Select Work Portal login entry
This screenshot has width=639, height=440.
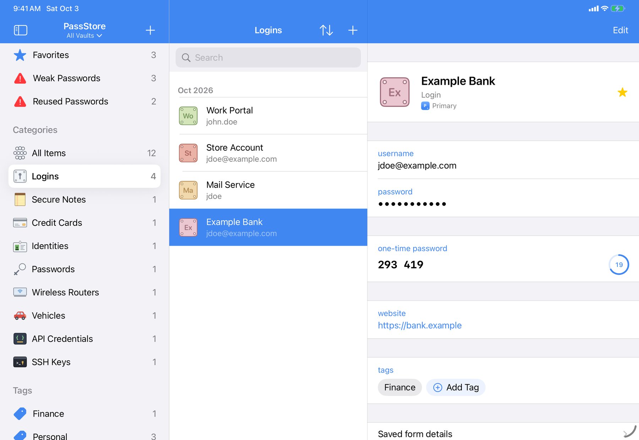point(268,116)
